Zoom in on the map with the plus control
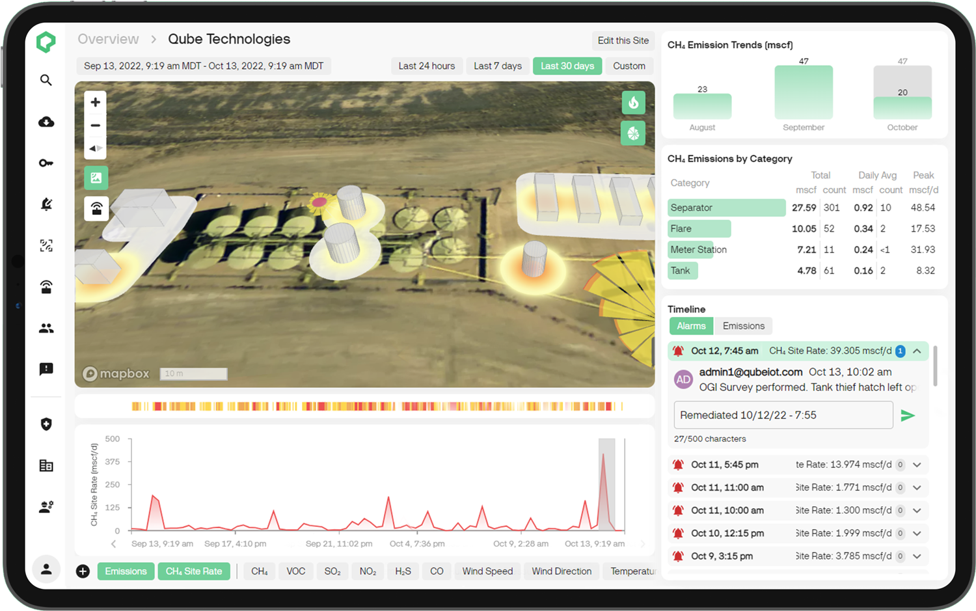This screenshot has width=976, height=611. tap(95, 102)
